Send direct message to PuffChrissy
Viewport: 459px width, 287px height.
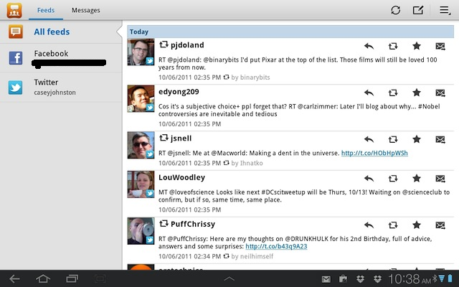[x=440, y=225]
